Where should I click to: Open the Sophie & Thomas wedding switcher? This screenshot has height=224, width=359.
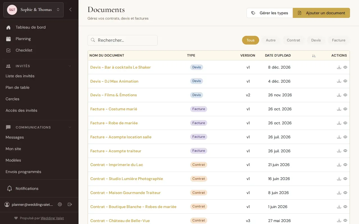pos(33,10)
